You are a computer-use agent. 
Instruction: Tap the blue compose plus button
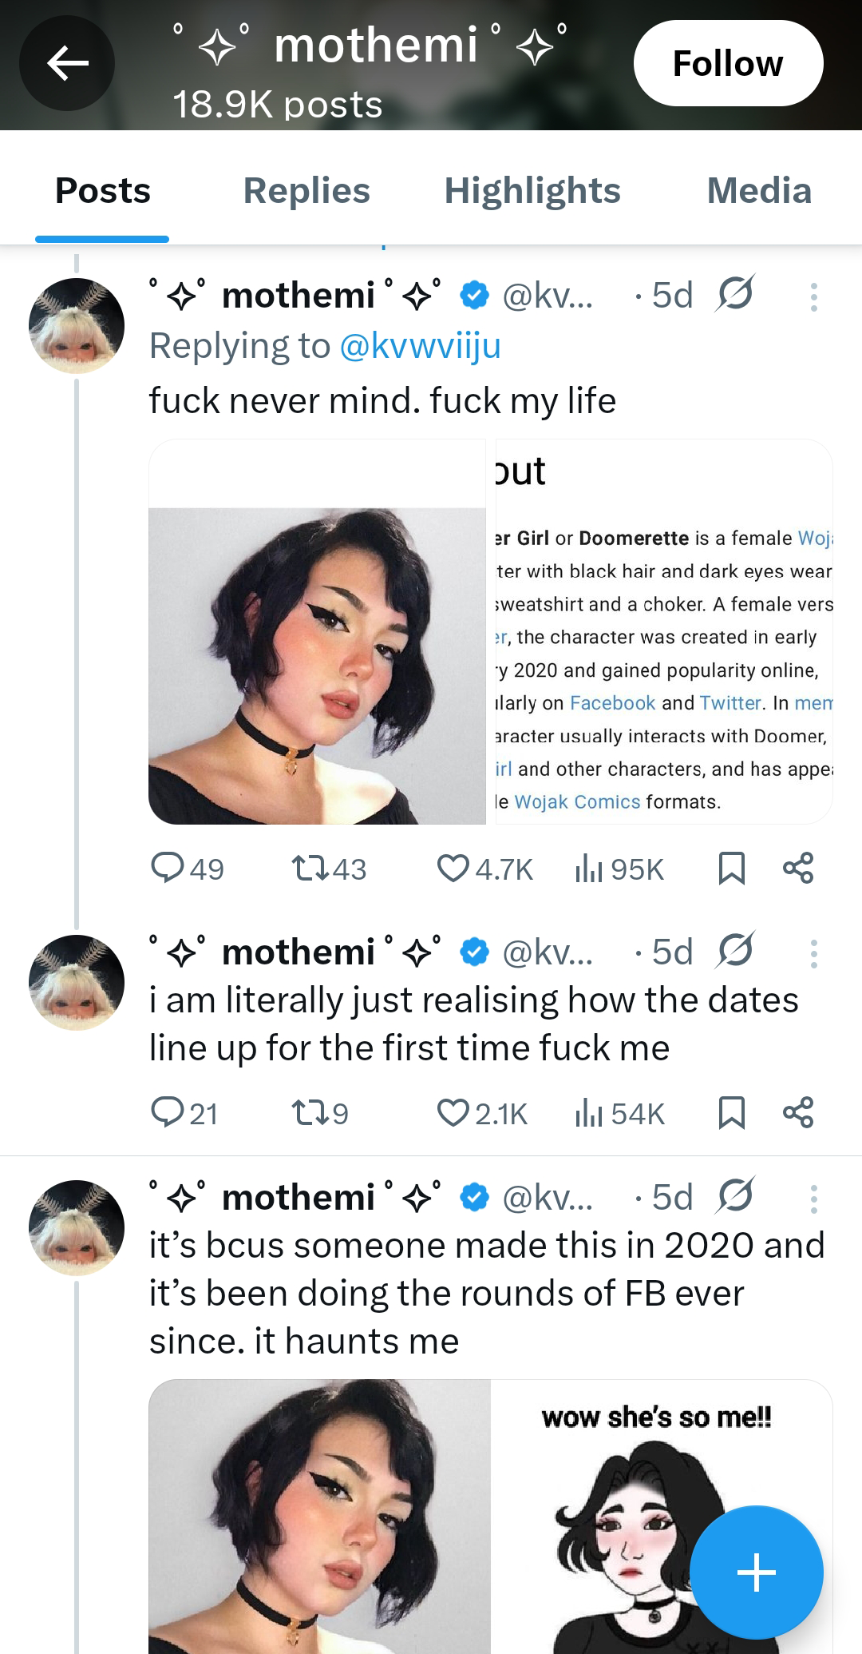pyautogui.click(x=756, y=1572)
